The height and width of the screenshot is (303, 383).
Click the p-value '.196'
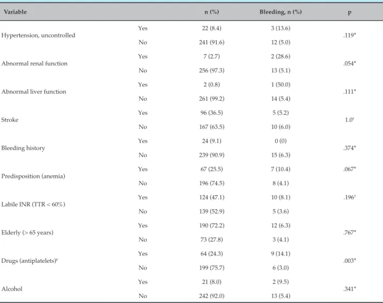pyautogui.click(x=350, y=197)
